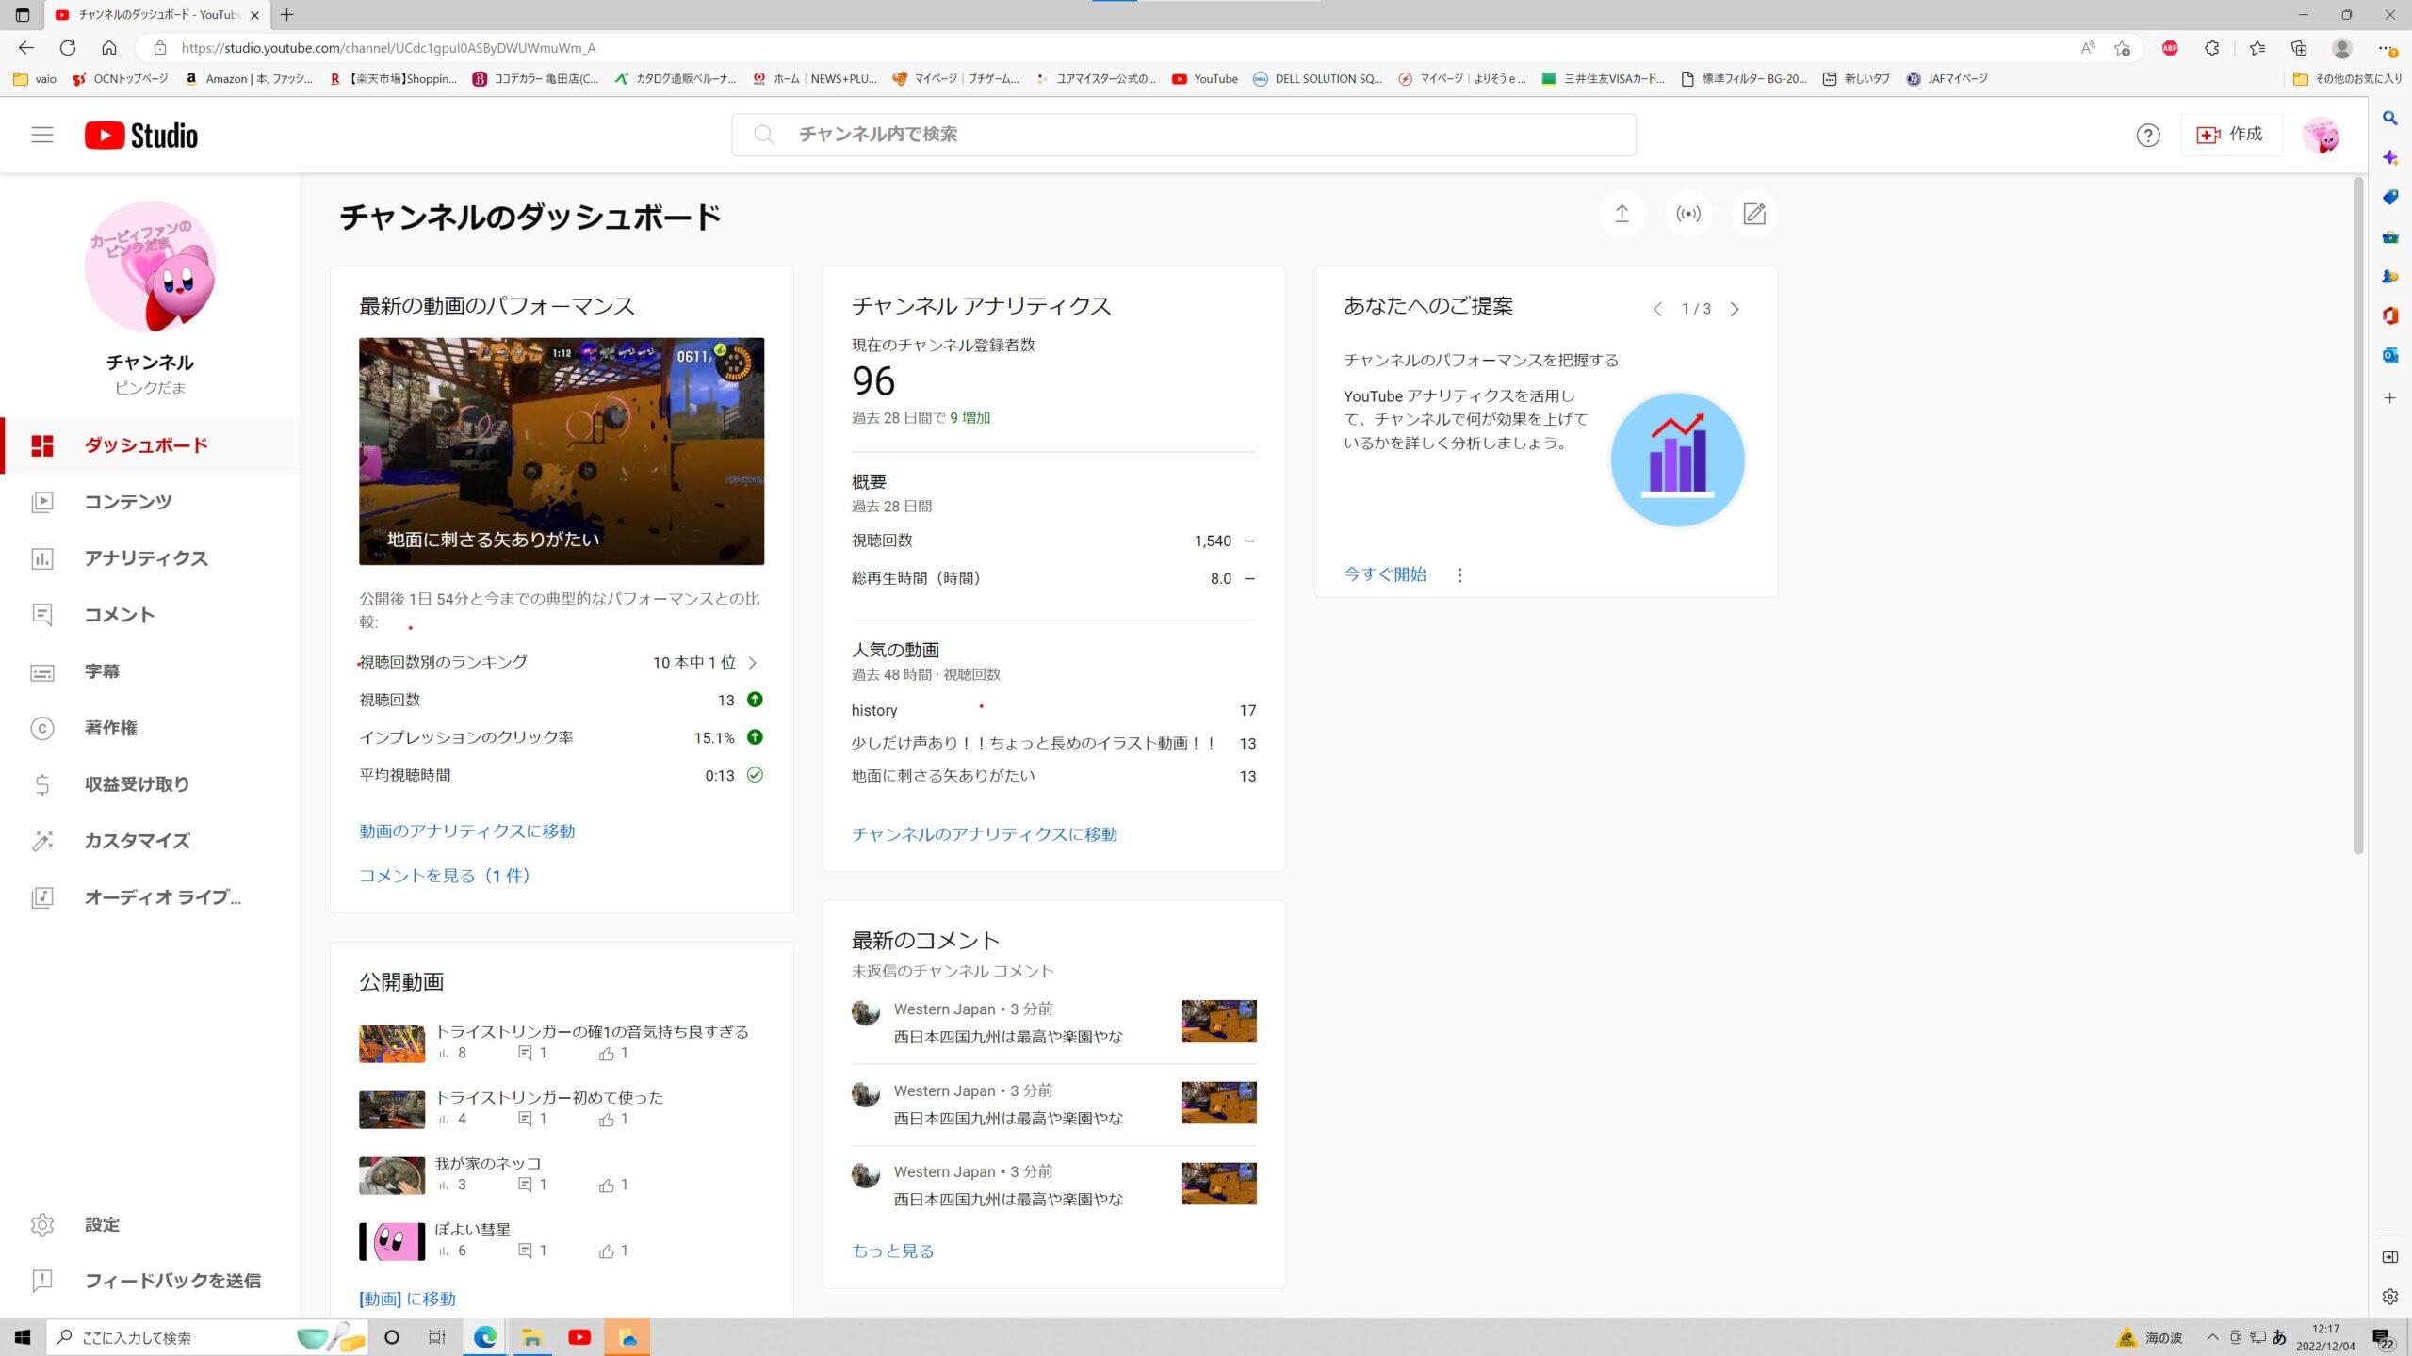This screenshot has height=1356, width=2412.
Task: Click thumbnail of 我が家のネッコ
Action: (x=392, y=1175)
